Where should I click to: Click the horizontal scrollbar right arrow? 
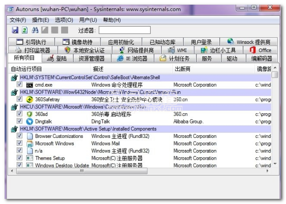pyautogui.click(x=268, y=171)
